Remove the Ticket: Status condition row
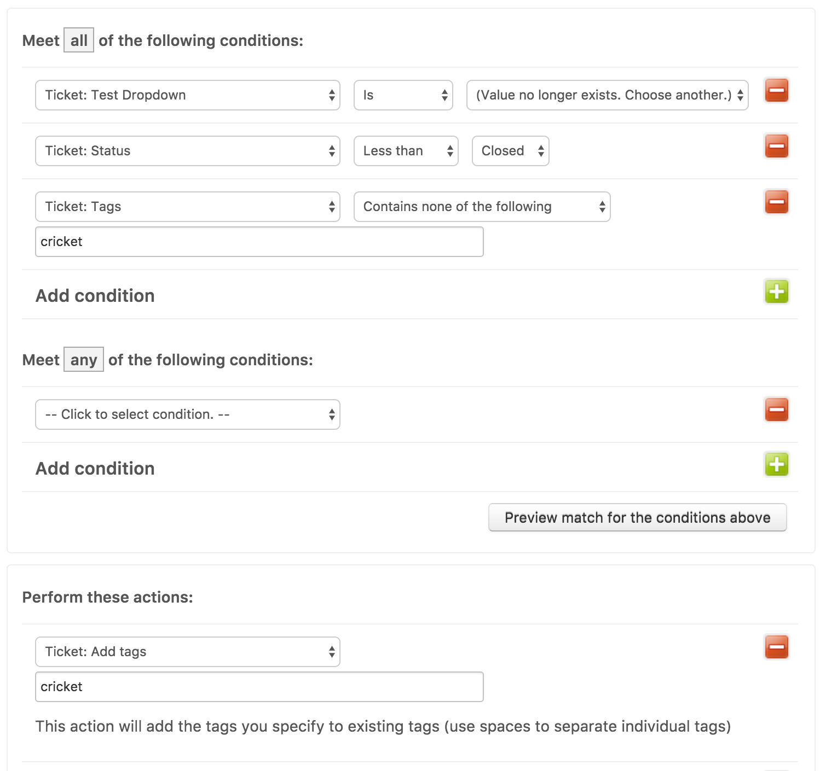820x771 pixels. pyautogui.click(x=776, y=147)
